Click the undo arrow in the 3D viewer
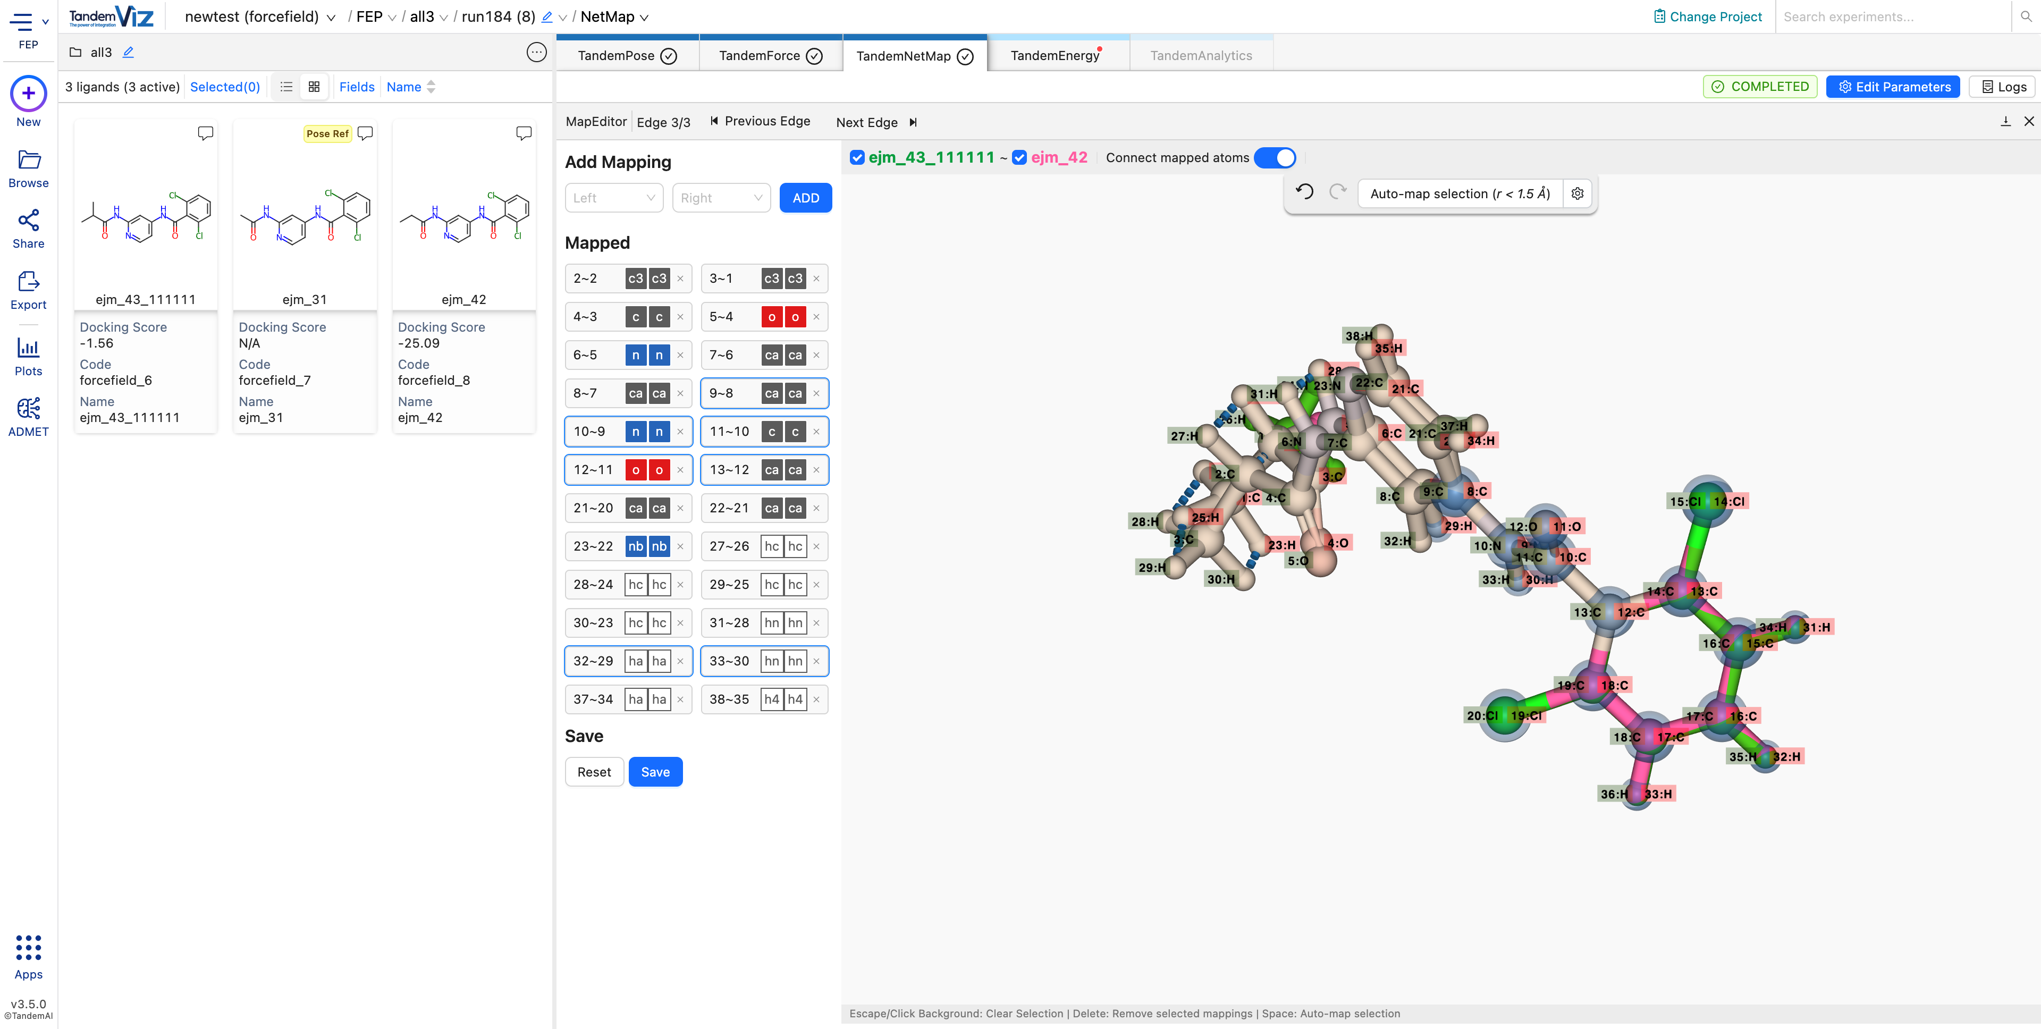 click(1305, 192)
